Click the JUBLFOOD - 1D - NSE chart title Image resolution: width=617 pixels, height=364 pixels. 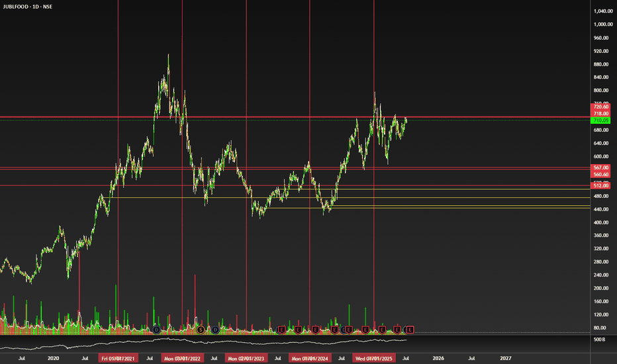click(28, 7)
